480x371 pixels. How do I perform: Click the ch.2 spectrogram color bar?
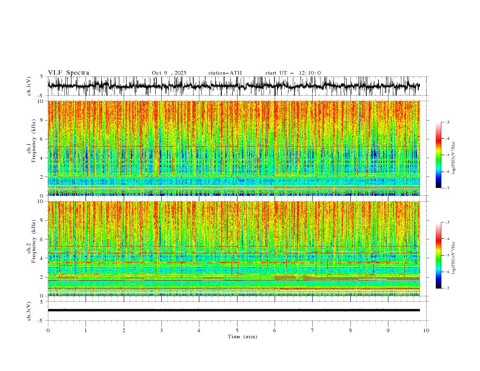tap(438, 255)
